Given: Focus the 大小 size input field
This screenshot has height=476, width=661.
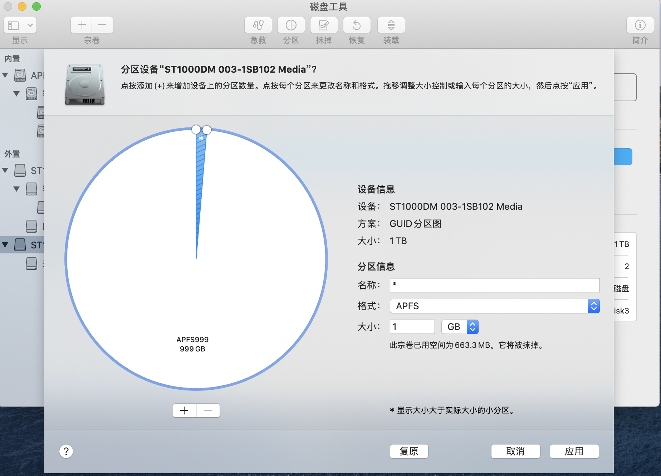Looking at the screenshot, I should (412, 327).
